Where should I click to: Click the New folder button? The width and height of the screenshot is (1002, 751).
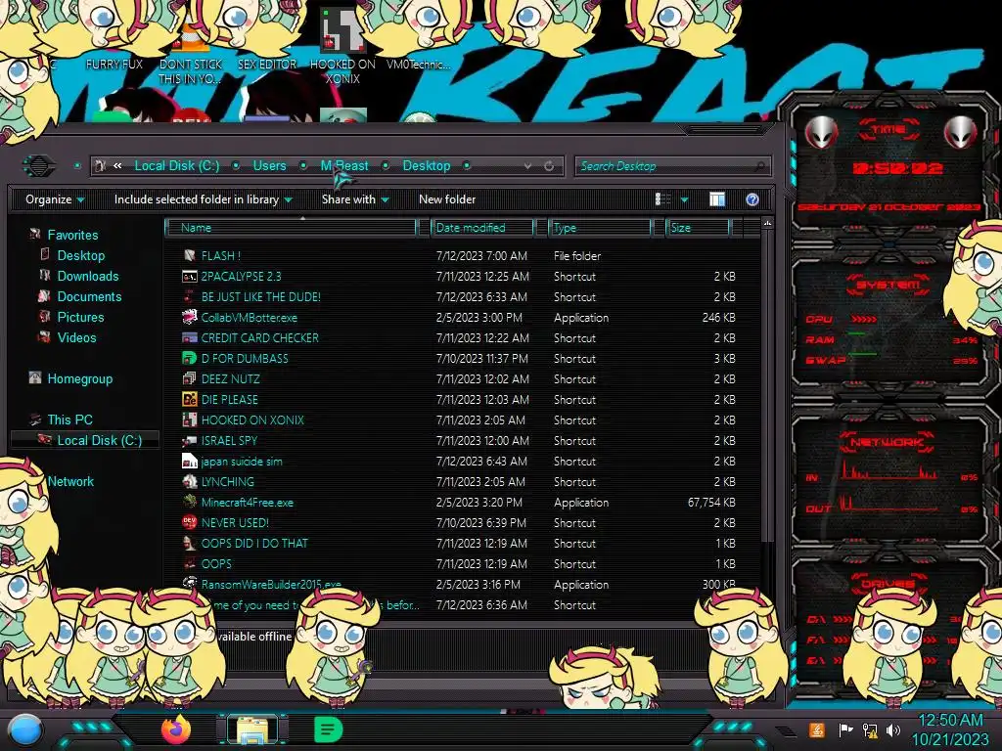[447, 199]
